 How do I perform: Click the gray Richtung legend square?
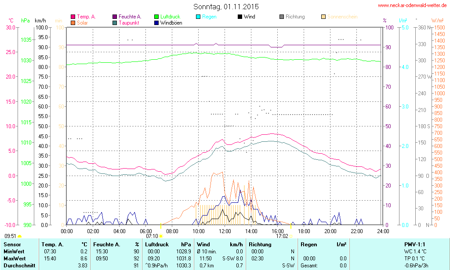(x=282, y=17)
